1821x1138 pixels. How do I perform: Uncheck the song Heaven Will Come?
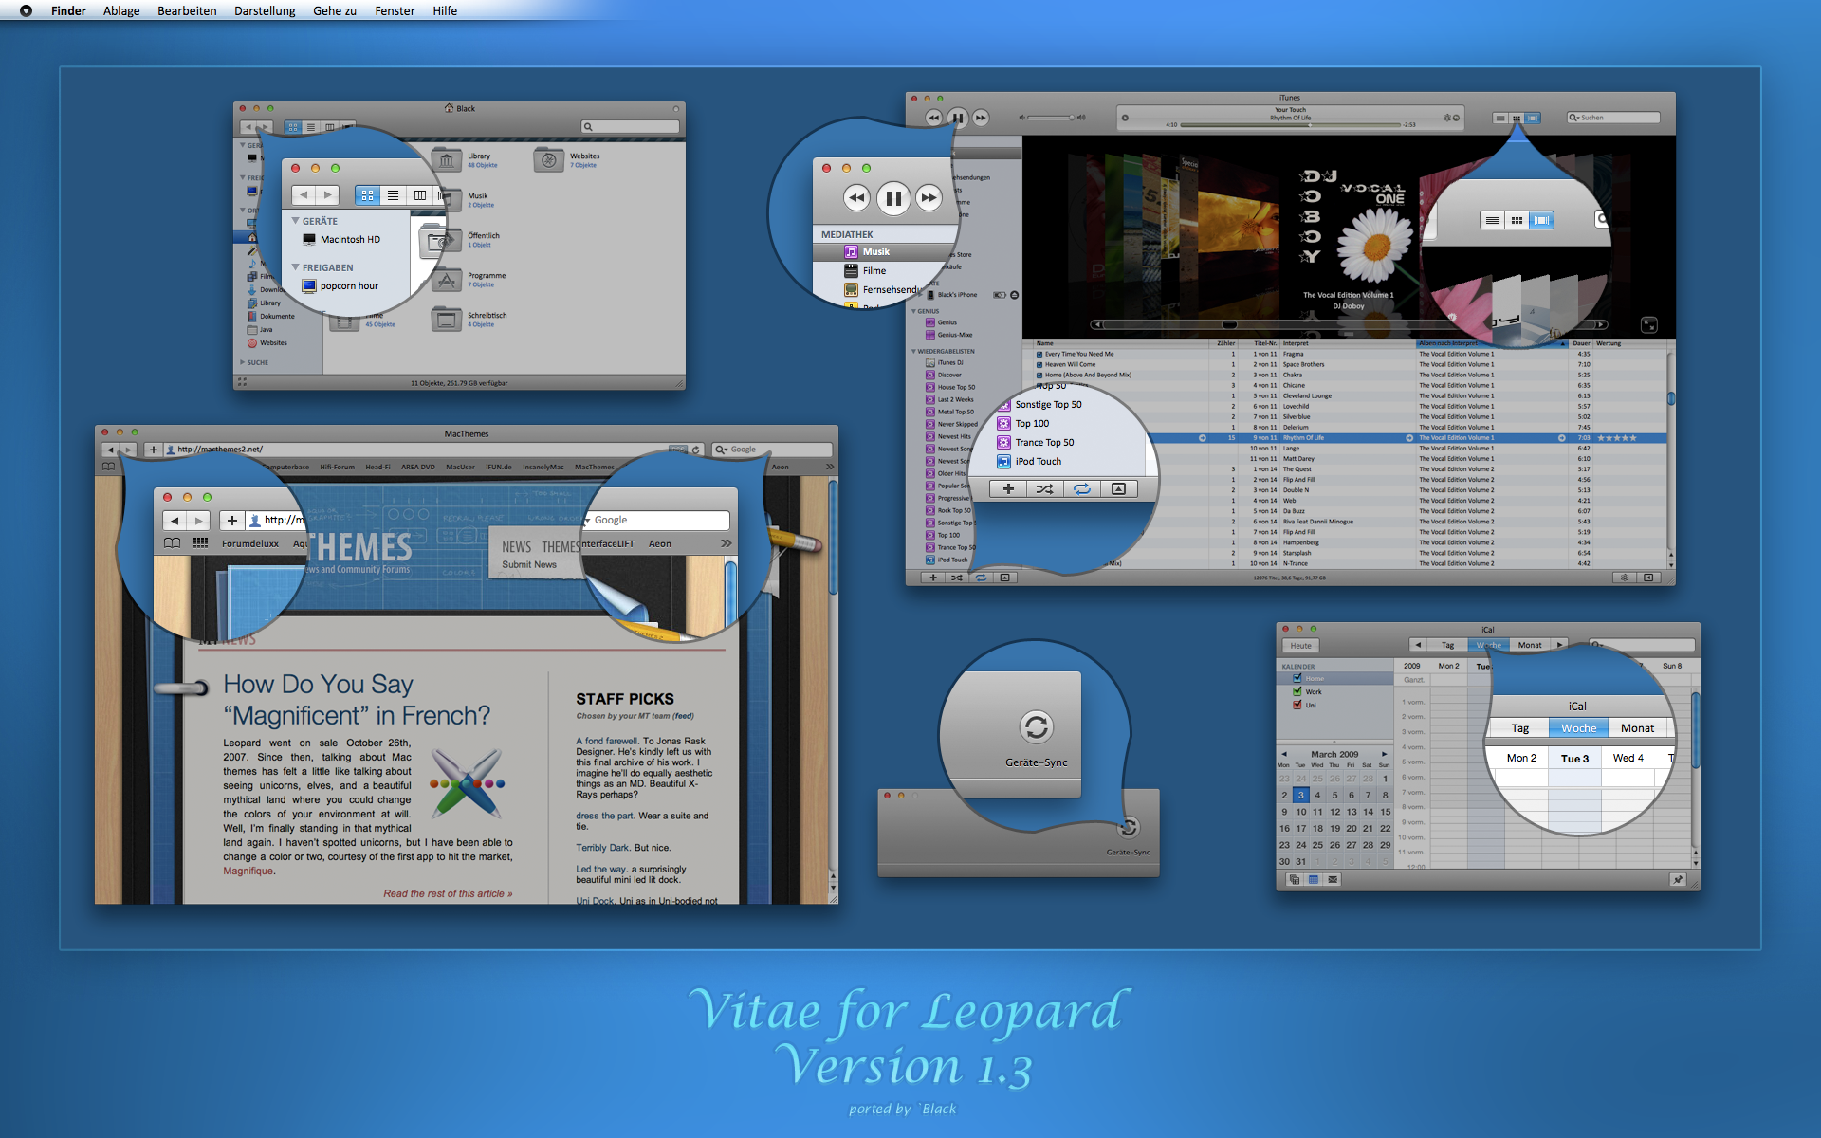pos(1039,364)
